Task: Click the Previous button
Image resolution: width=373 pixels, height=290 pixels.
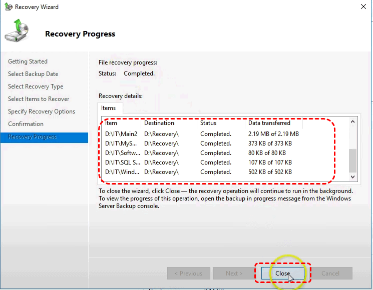Action: point(188,273)
